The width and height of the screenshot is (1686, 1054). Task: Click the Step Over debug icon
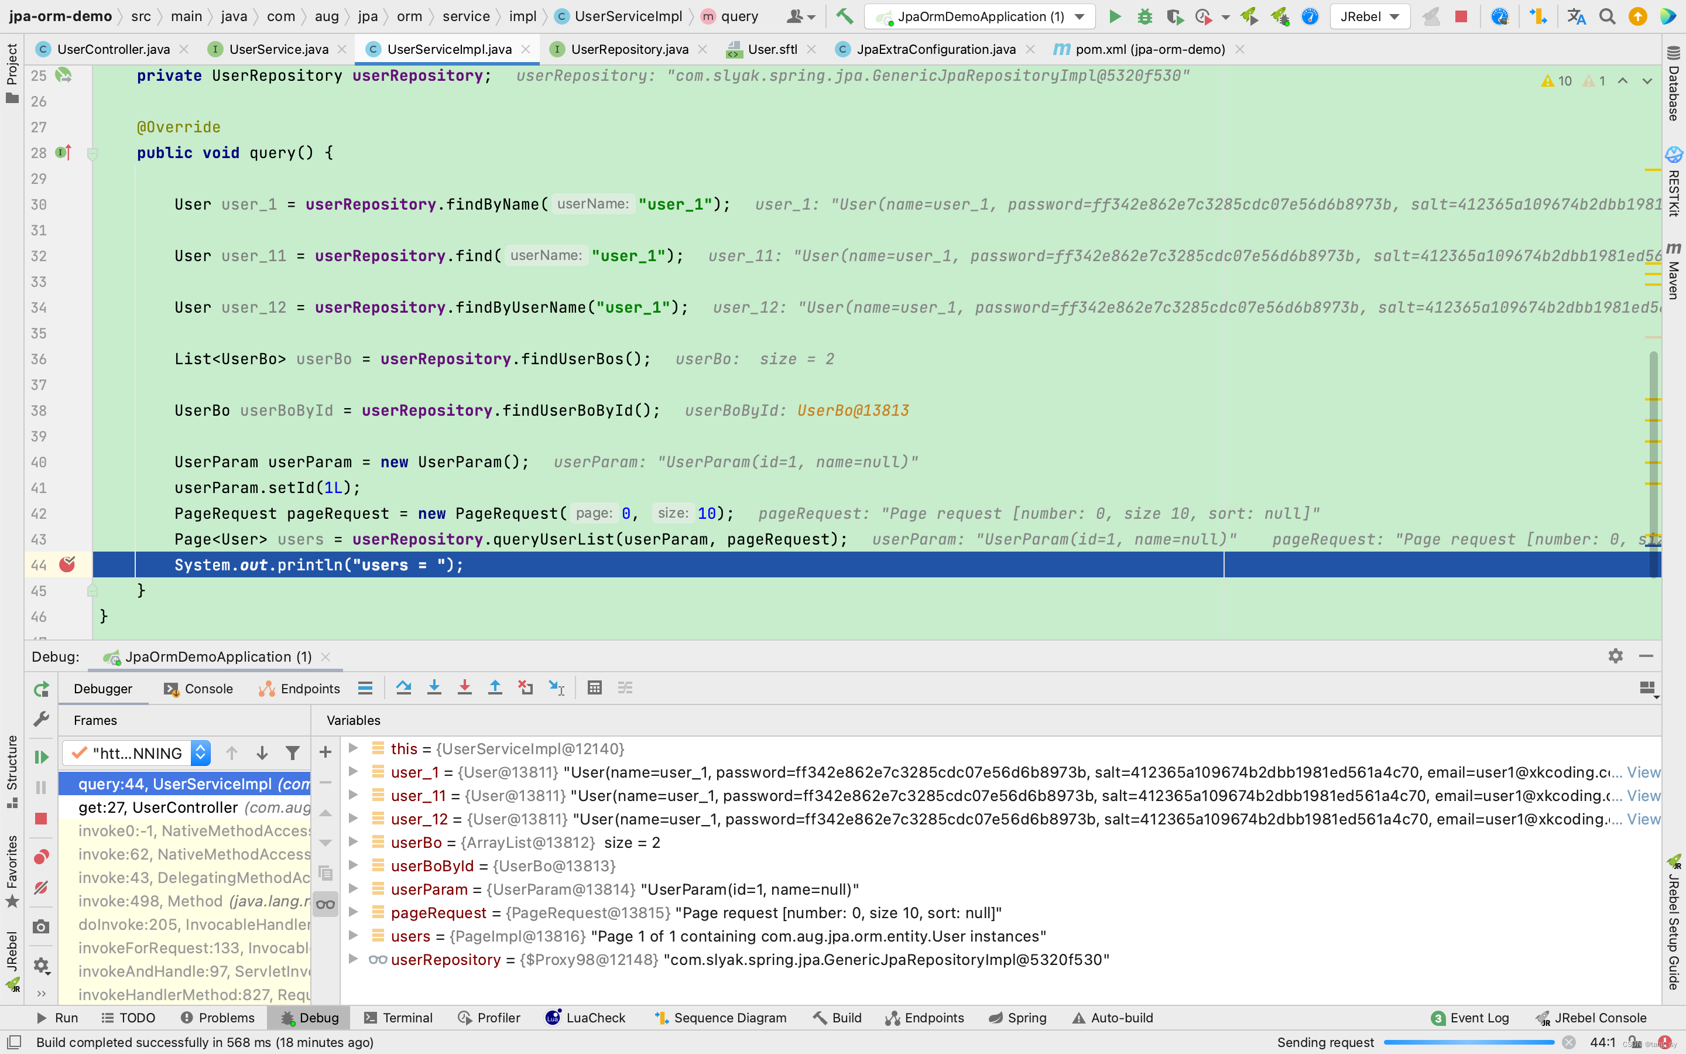[403, 688]
